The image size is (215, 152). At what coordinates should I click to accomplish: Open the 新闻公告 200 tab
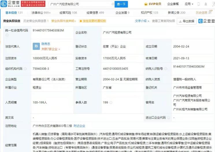point(177,13)
